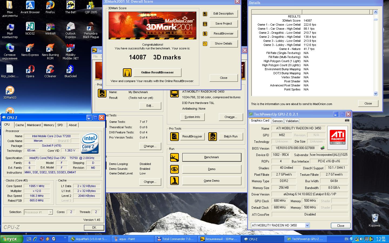Image resolution: width=389 pixels, height=243 pixels.
Task: Select the Nero Express desktop icon
Action: click(30, 50)
